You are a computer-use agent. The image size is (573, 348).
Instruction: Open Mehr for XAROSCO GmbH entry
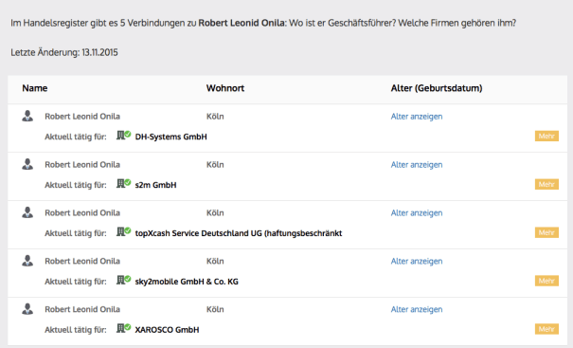[546, 329]
